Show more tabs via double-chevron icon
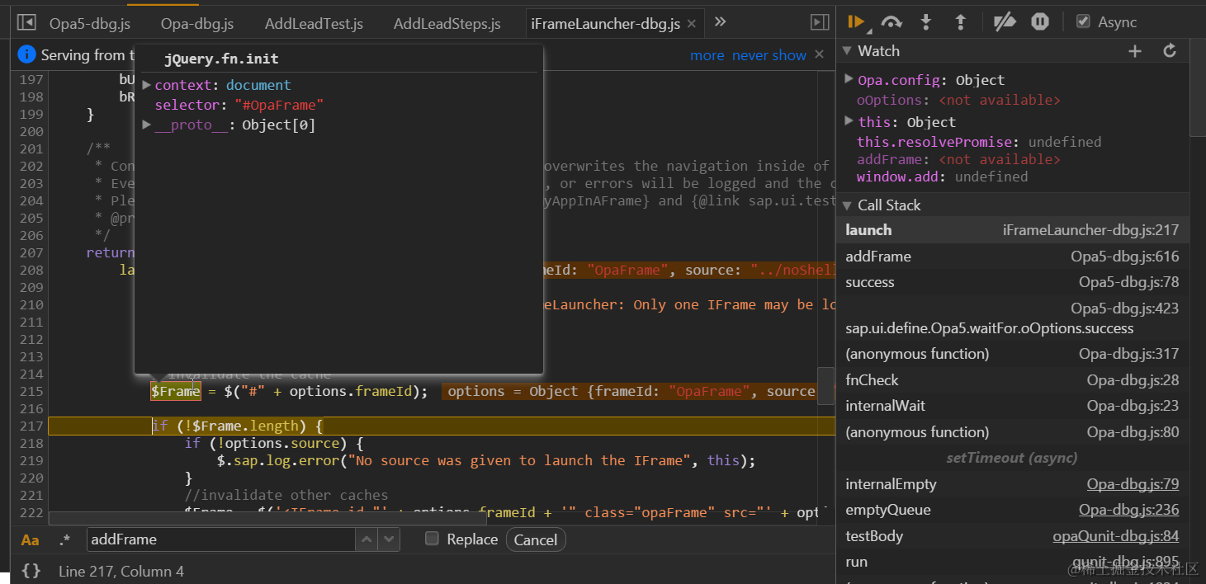This screenshot has width=1206, height=584. (720, 21)
